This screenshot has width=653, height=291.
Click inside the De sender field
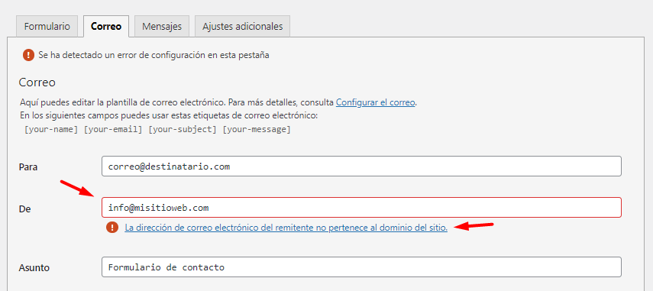361,207
